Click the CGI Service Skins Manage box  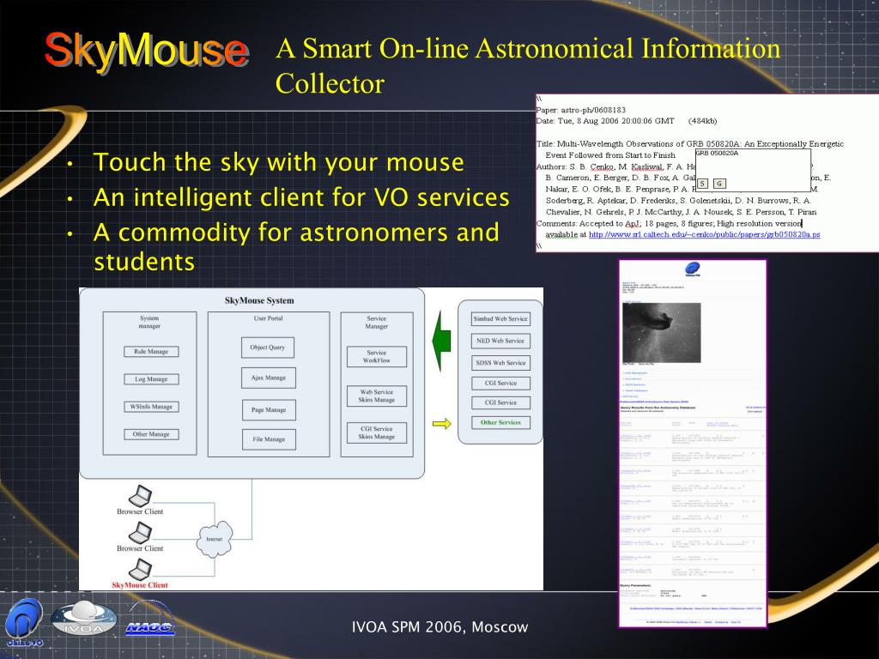[x=377, y=432]
